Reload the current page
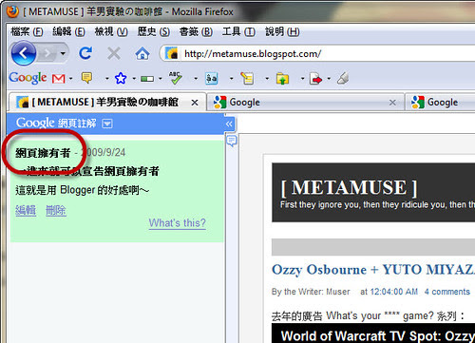The width and height of the screenshot is (475, 343). tap(85, 53)
